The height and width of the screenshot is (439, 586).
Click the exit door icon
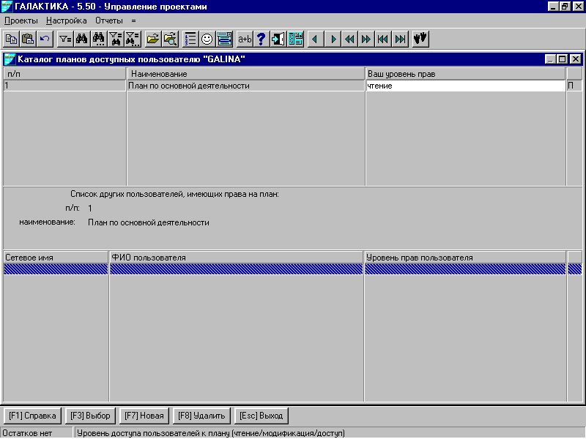(x=278, y=39)
